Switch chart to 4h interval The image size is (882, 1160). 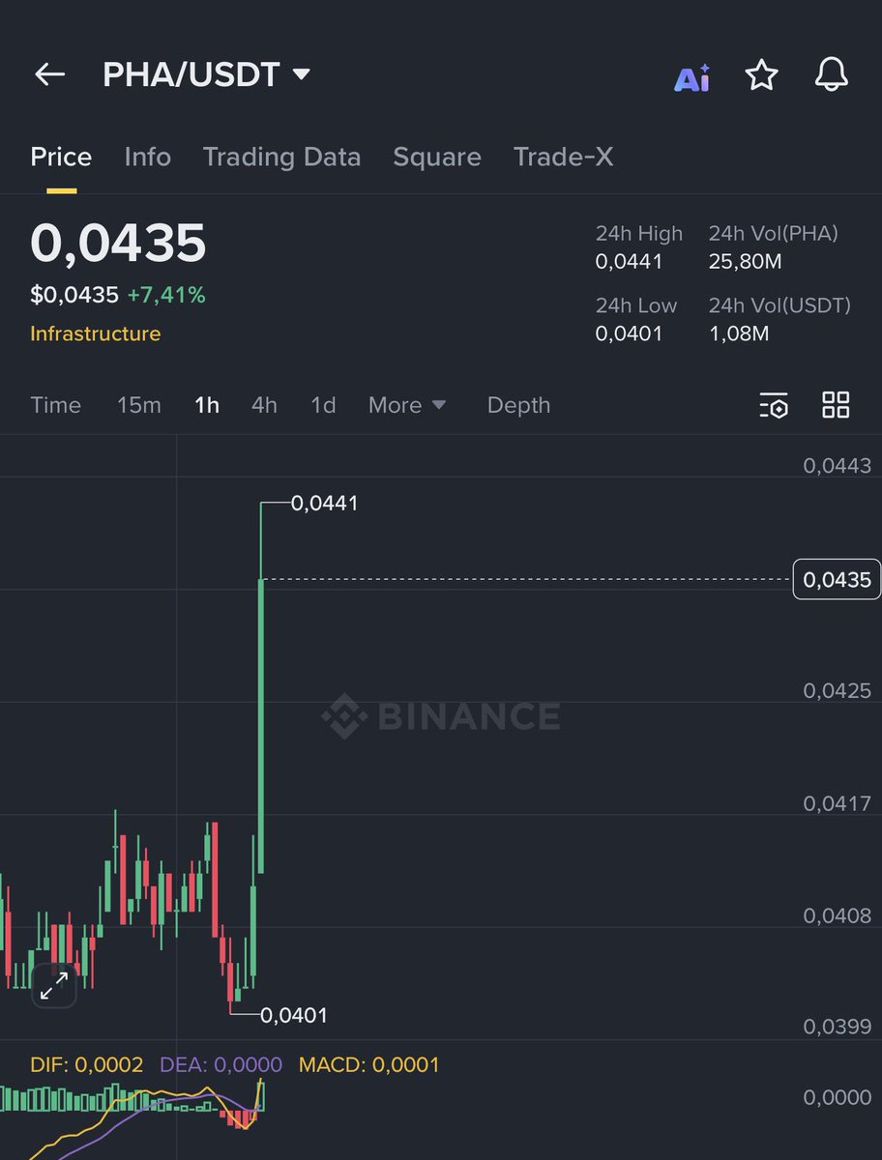coord(264,405)
